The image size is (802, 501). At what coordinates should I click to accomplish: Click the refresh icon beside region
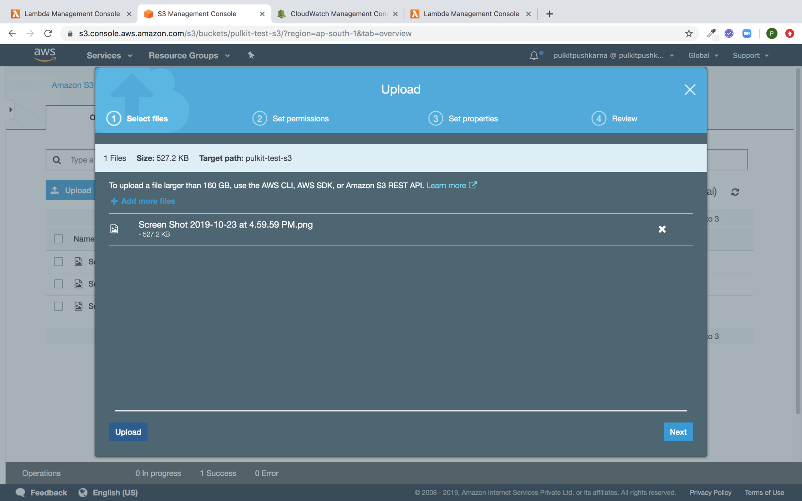735,192
